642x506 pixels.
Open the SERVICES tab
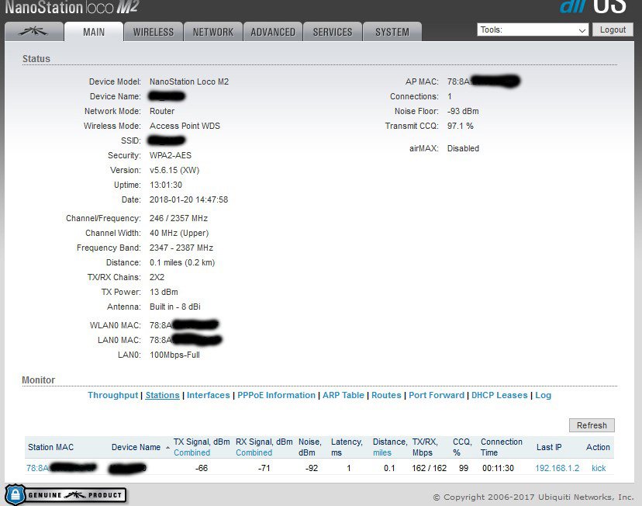(333, 32)
